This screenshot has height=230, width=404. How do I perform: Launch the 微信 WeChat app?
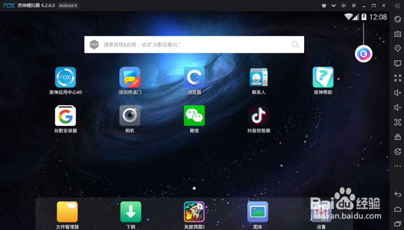[x=194, y=115]
